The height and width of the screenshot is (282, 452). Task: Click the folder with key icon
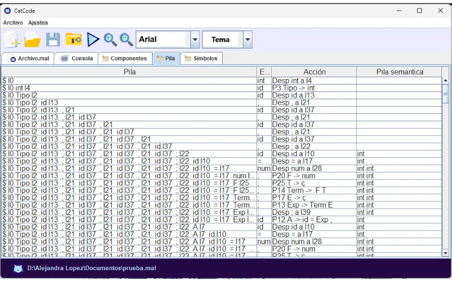pos(73,39)
